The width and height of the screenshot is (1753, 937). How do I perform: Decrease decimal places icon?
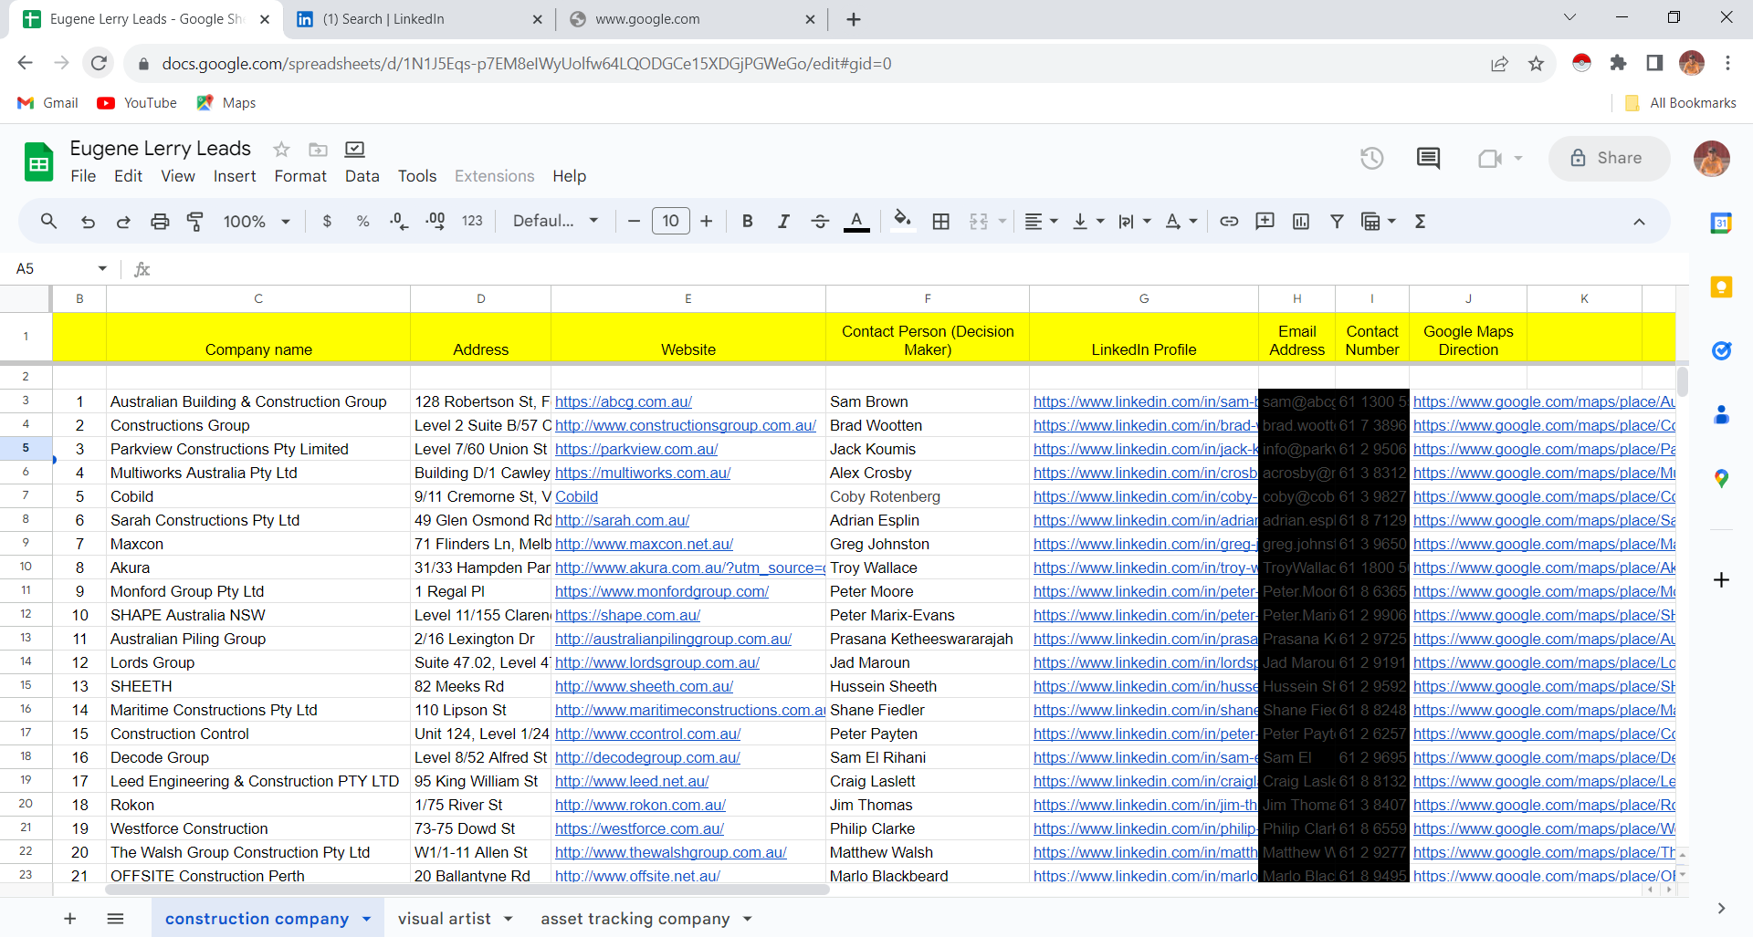click(399, 221)
